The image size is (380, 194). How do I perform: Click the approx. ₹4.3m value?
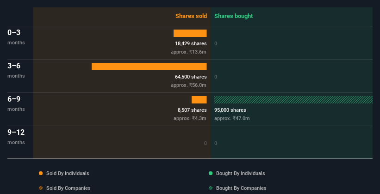tap(190, 118)
